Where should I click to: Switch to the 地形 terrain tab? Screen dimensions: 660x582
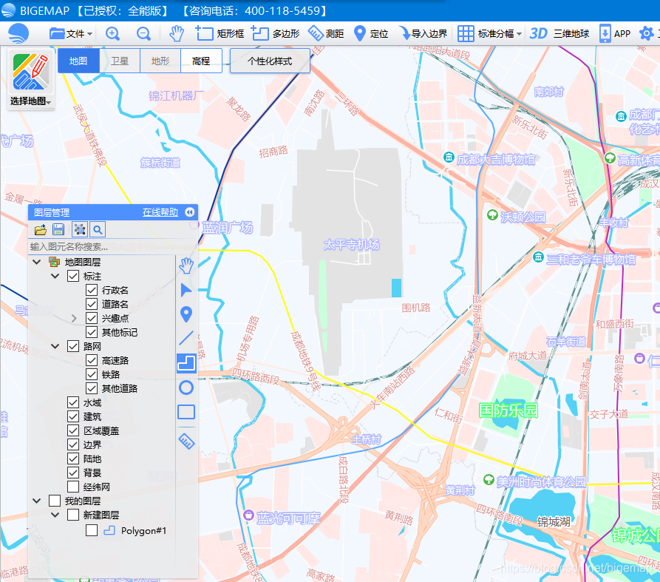tap(160, 61)
